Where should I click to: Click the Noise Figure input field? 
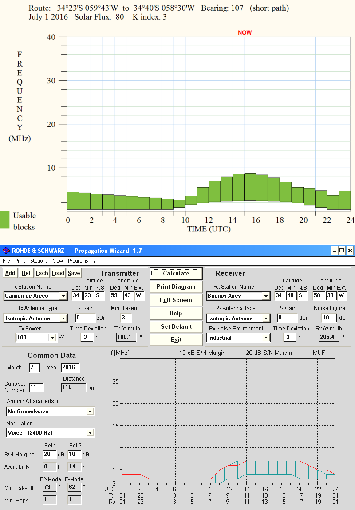329,318
